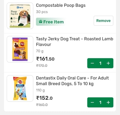Remove the free Compostable Poop Bags item
The height and width of the screenshot is (115, 120).
[x=103, y=21]
